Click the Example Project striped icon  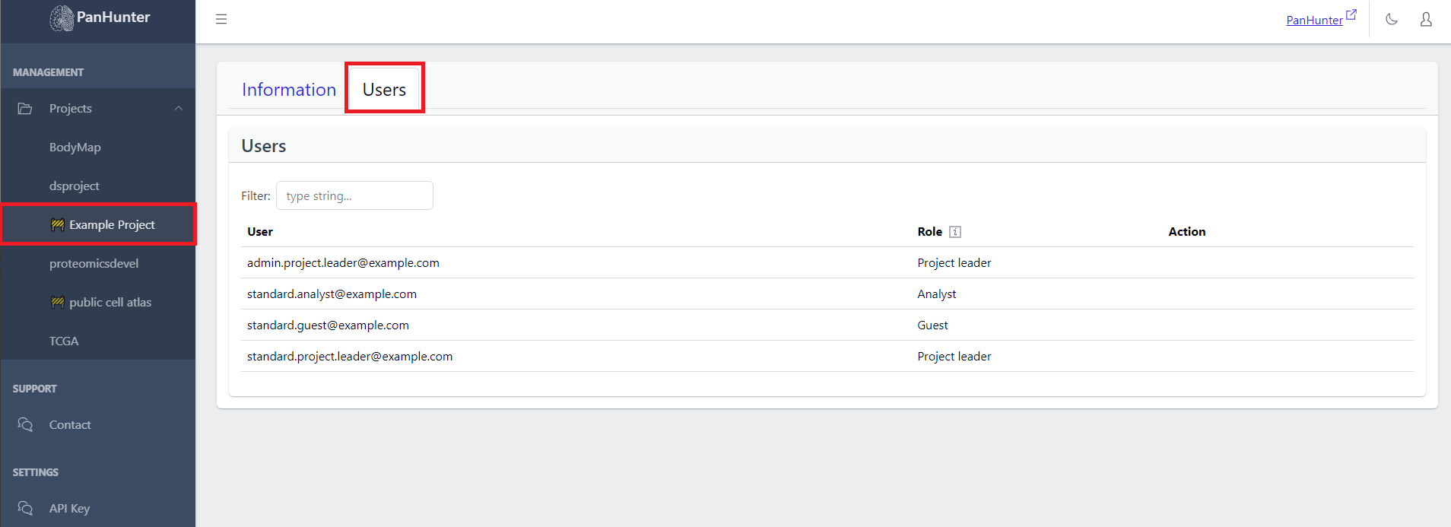coord(57,224)
